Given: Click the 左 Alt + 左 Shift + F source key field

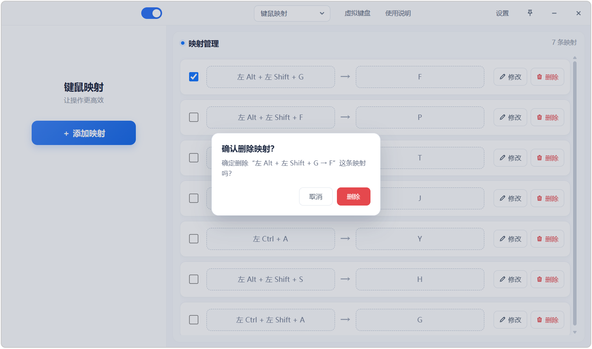Looking at the screenshot, I should point(271,117).
